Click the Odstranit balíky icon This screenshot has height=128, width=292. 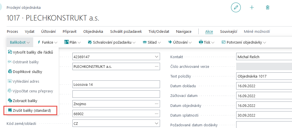(x=10, y=62)
